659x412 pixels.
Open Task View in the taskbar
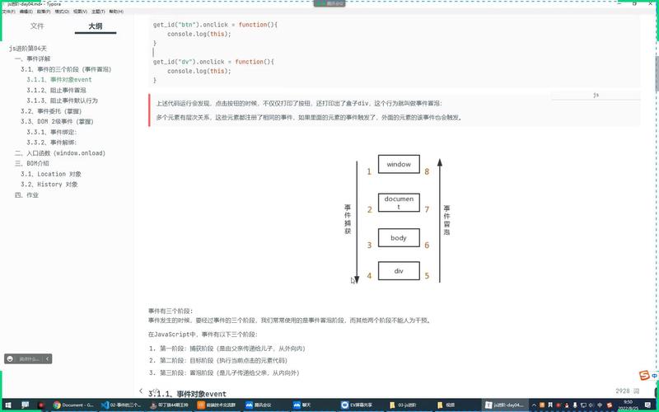[x=25, y=405]
